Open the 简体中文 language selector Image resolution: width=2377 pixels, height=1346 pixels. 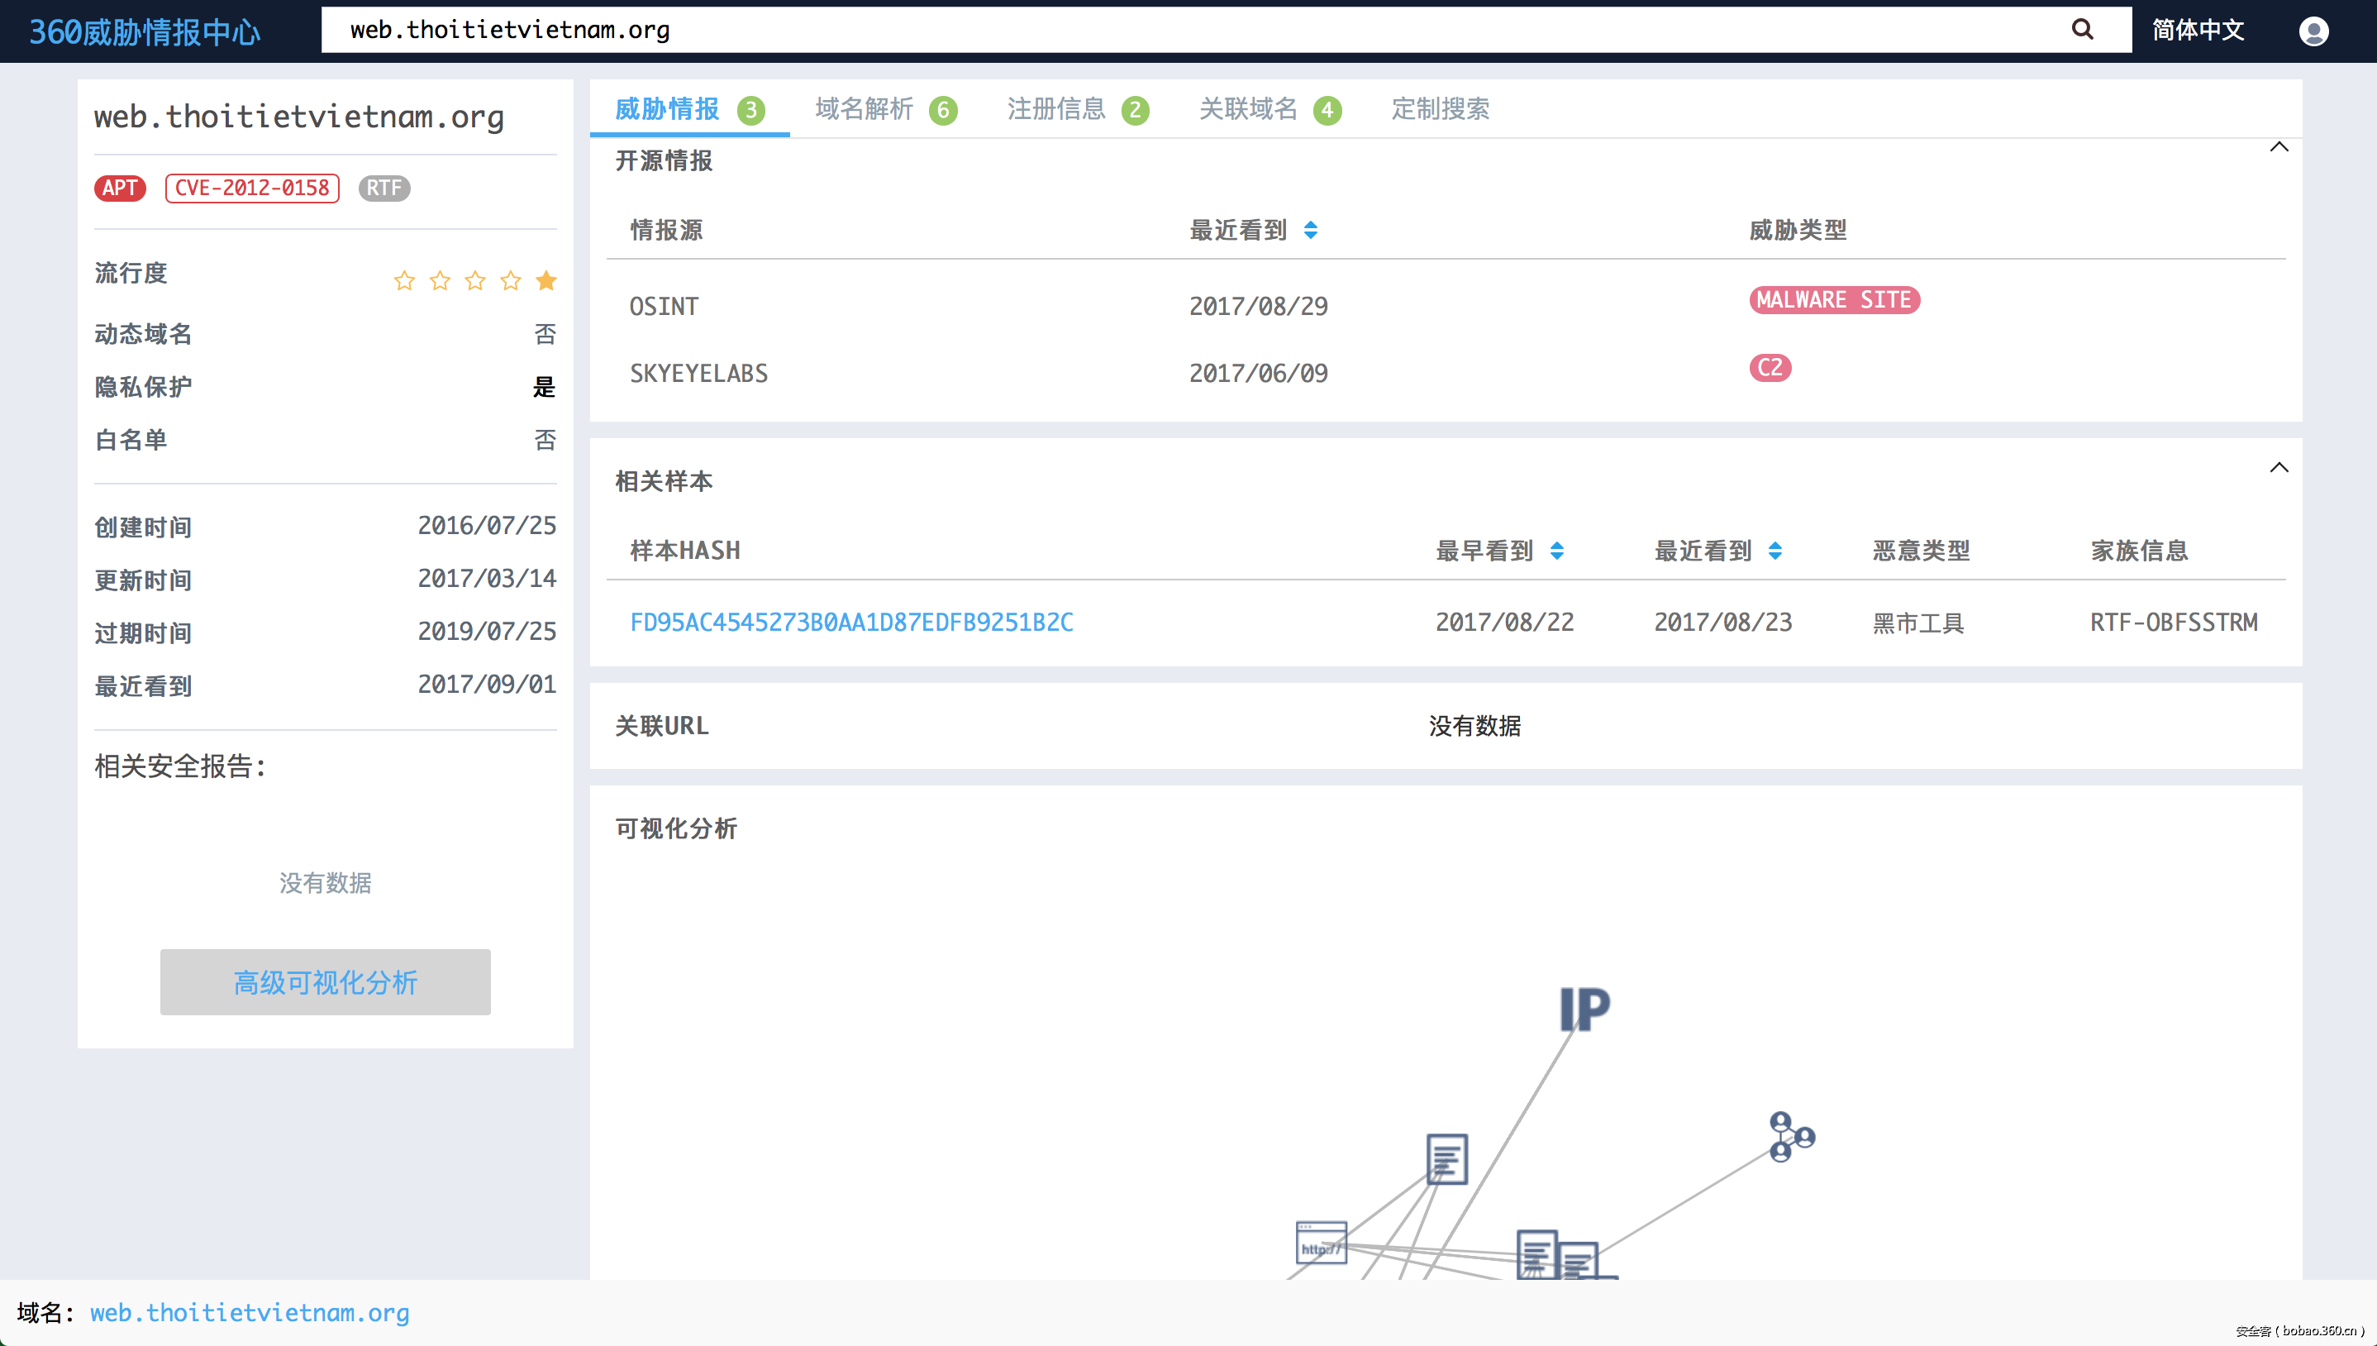pyautogui.click(x=2197, y=30)
